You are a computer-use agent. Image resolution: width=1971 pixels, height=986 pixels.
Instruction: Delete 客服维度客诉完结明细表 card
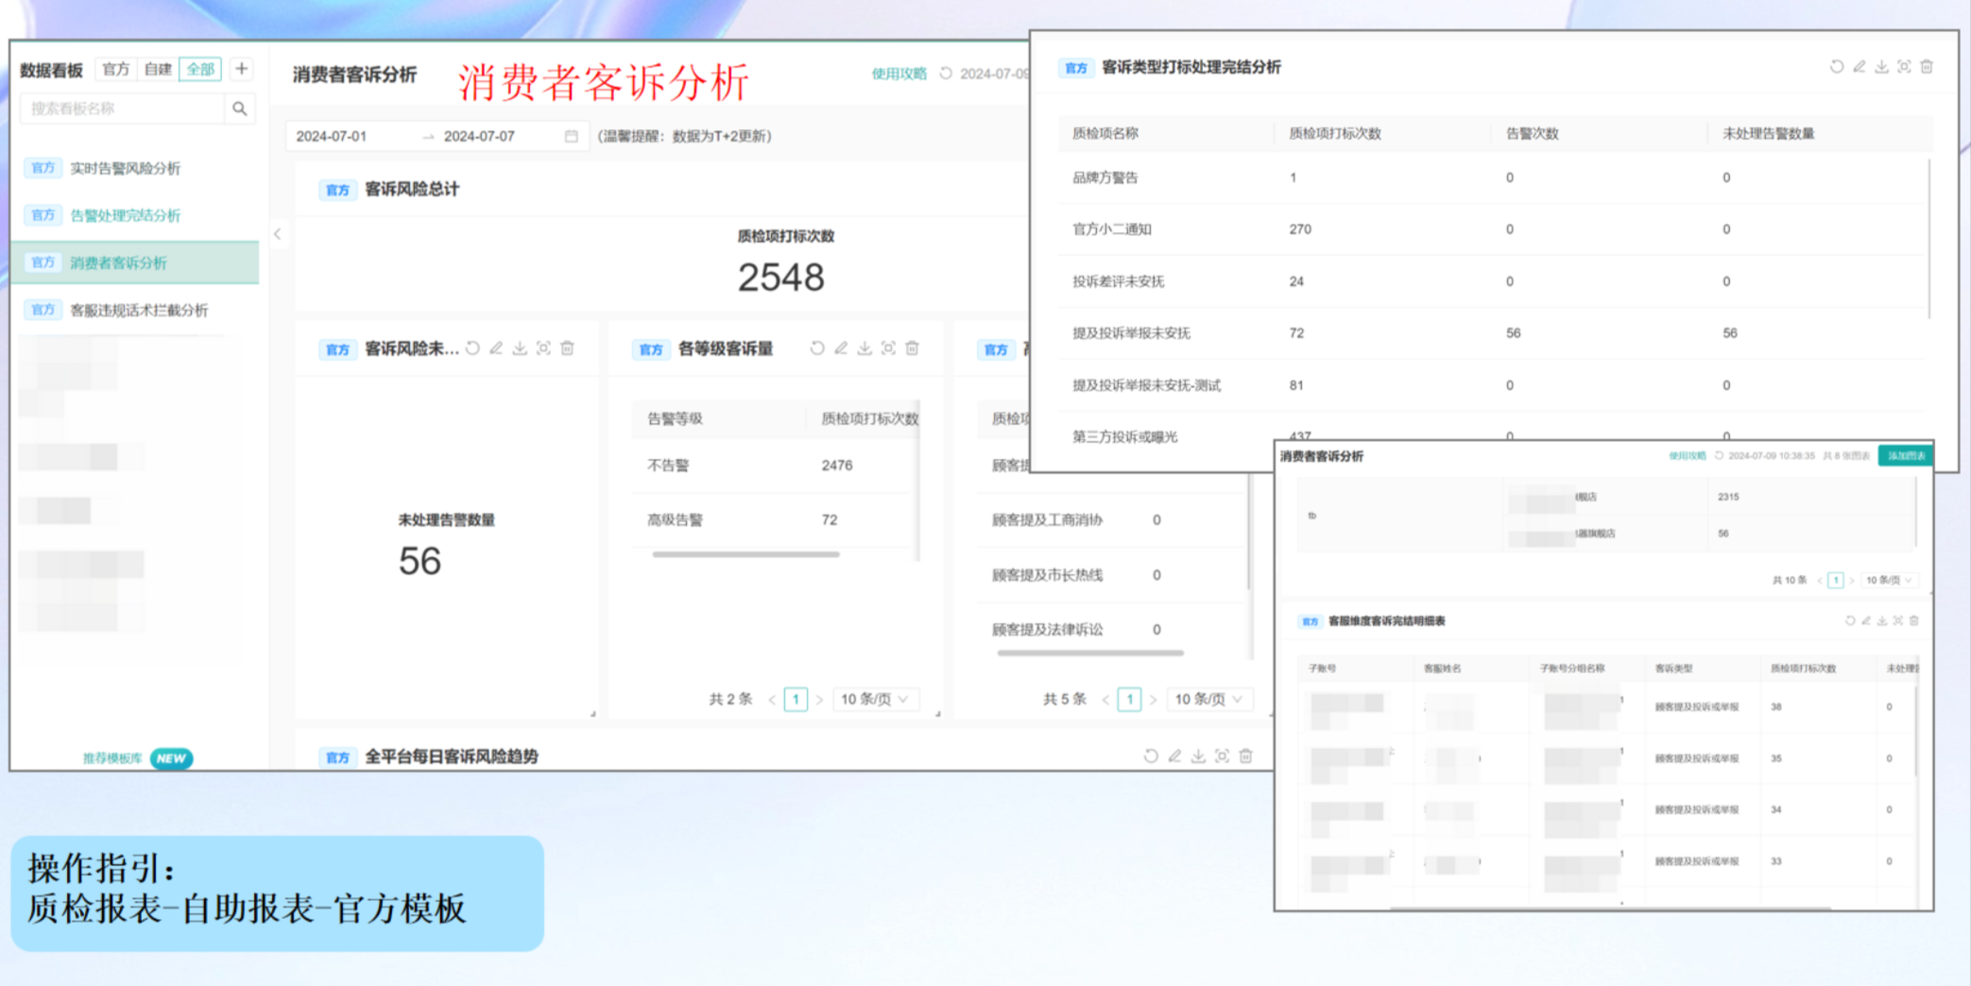[1914, 620]
